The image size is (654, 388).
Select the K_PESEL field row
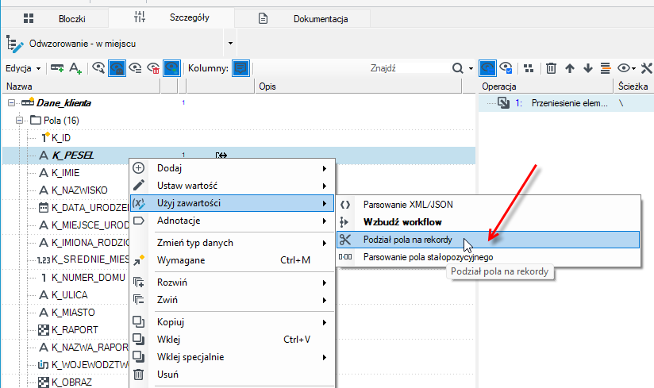239,156
